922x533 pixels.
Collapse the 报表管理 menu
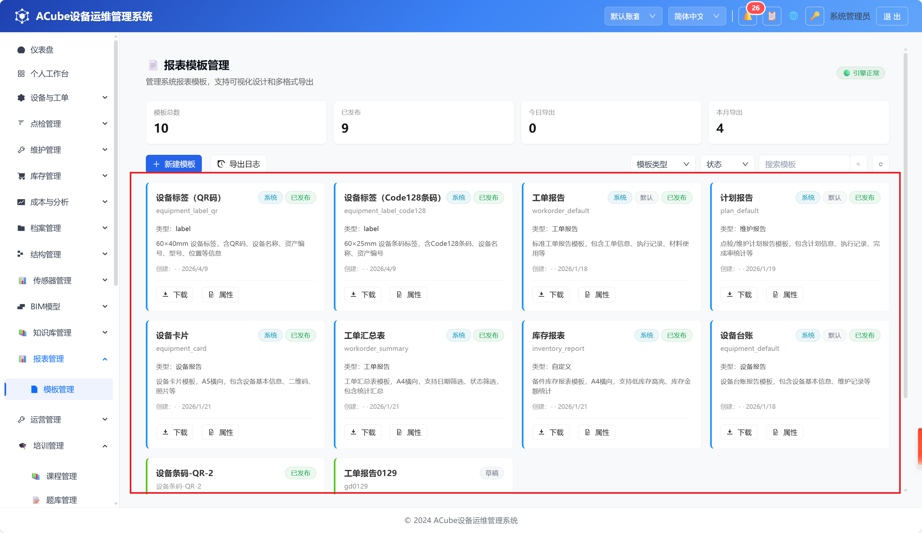59,359
